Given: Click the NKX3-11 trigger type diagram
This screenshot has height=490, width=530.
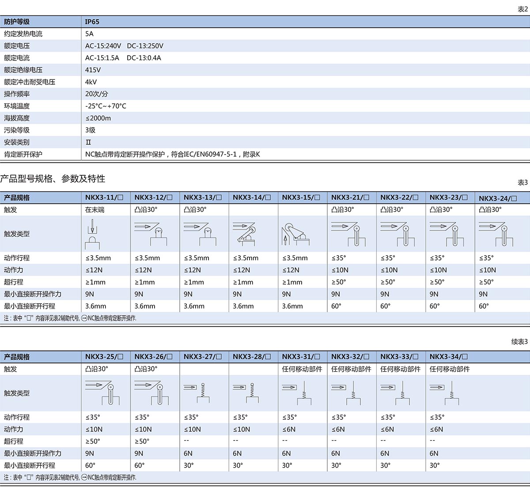Looking at the screenshot, I should (x=92, y=234).
